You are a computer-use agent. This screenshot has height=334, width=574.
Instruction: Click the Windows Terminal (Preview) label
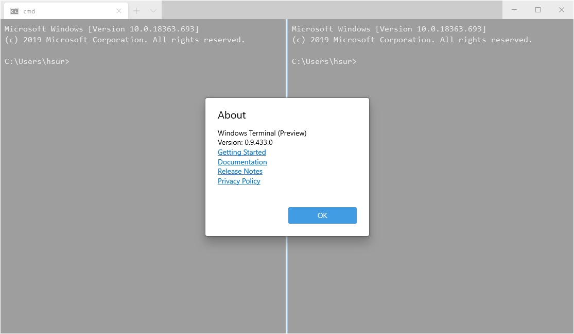coord(262,133)
